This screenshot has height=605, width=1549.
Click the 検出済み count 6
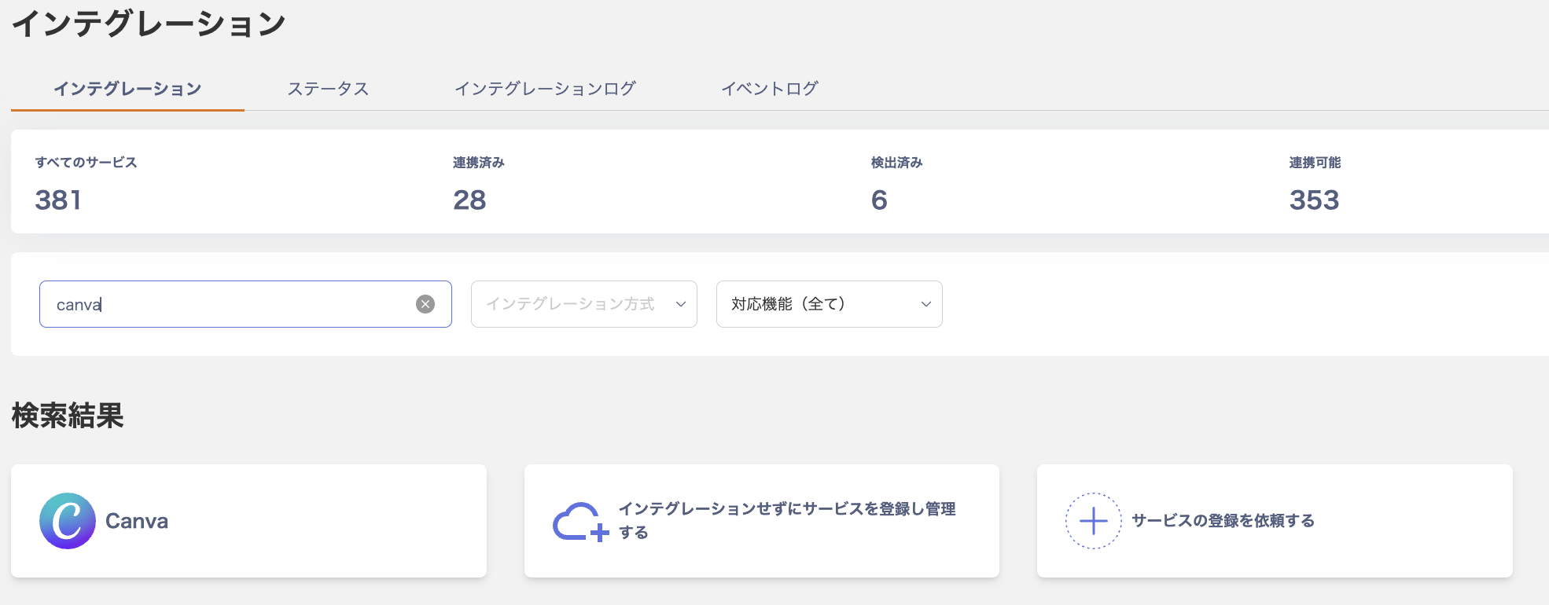(879, 200)
